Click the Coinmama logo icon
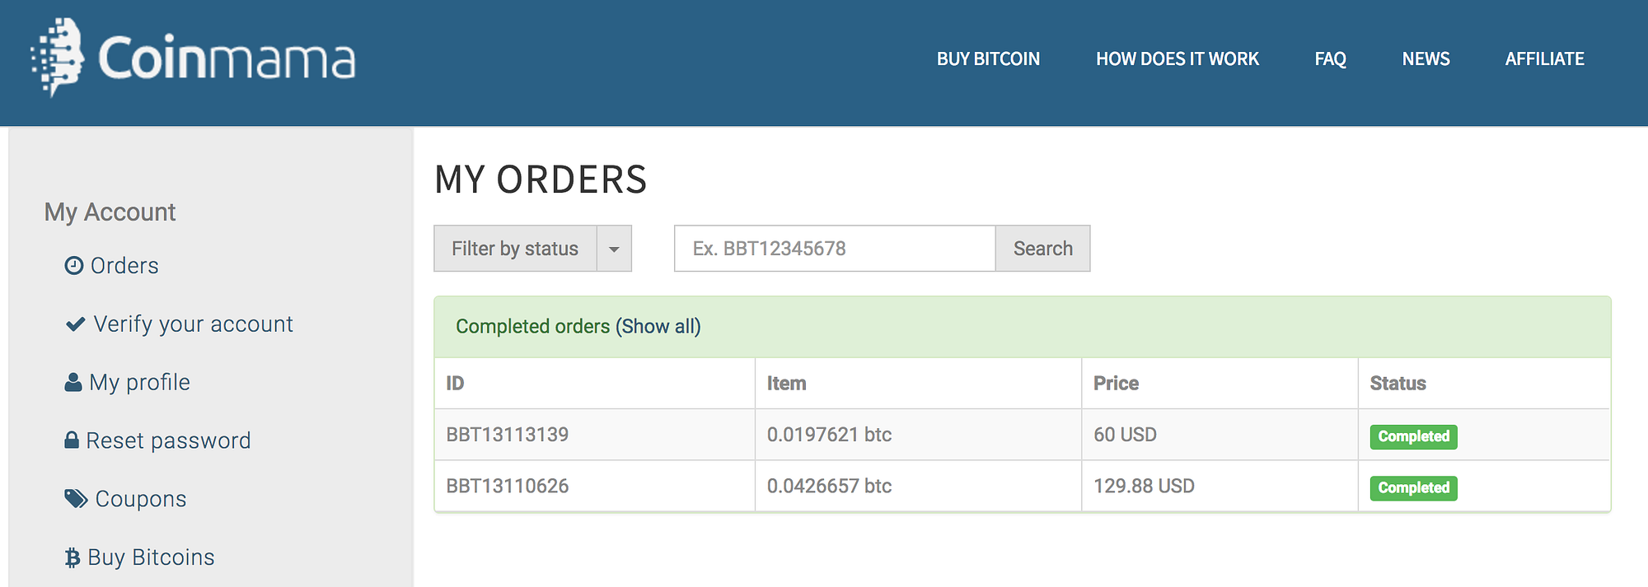This screenshot has height=587, width=1648. pos(58,58)
